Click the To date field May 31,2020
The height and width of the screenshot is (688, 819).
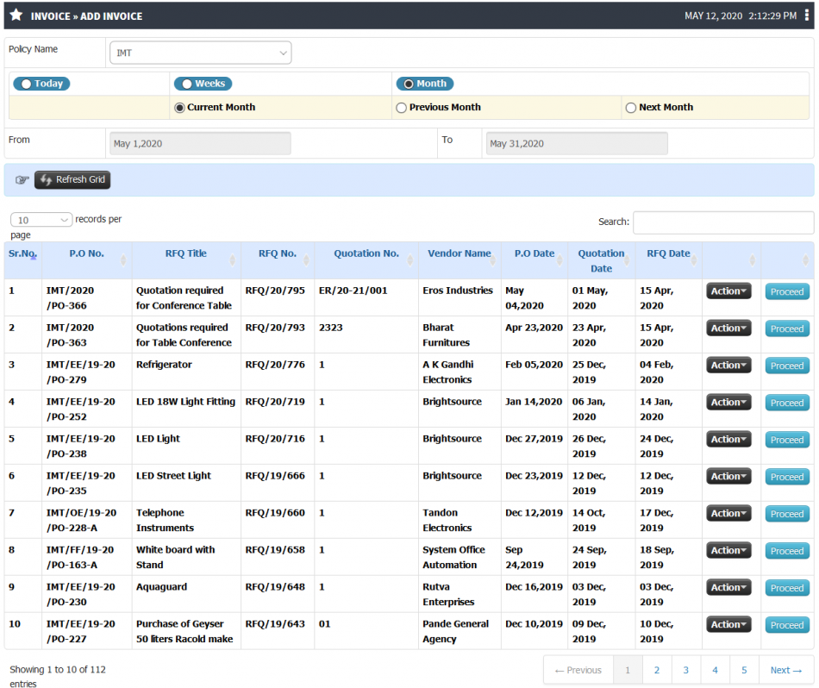point(577,143)
